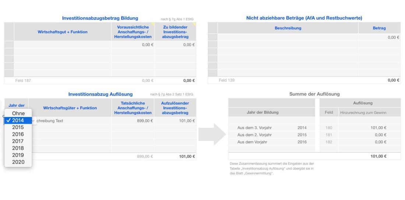Viewport: 405px width, 200px height.
Task: Click the comment marker on Voraussichtliche Anschaffungskosten header
Action: tap(152, 24)
